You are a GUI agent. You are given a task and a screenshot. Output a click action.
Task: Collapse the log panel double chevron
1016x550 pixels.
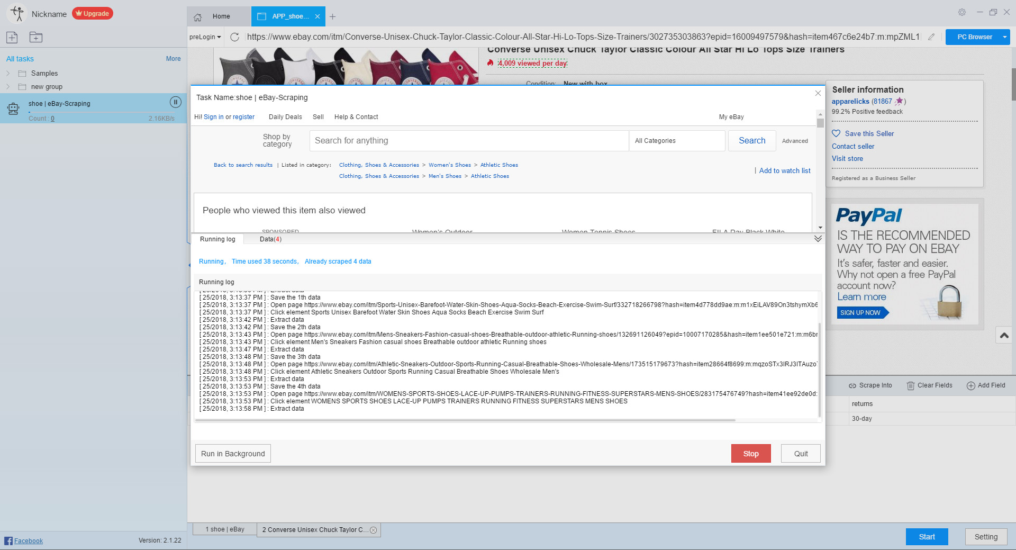pos(818,239)
